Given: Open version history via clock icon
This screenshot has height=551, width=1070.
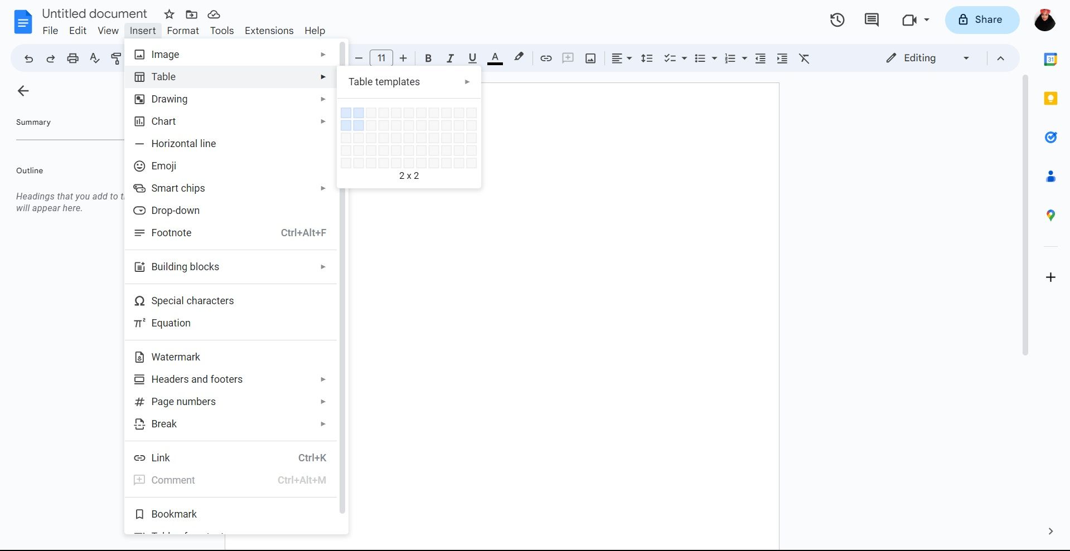Looking at the screenshot, I should point(837,19).
